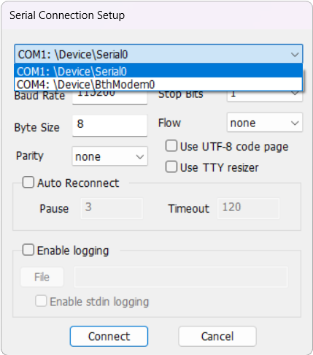Check Use TTY resizer option
This screenshot has width=313, height=355.
click(171, 167)
